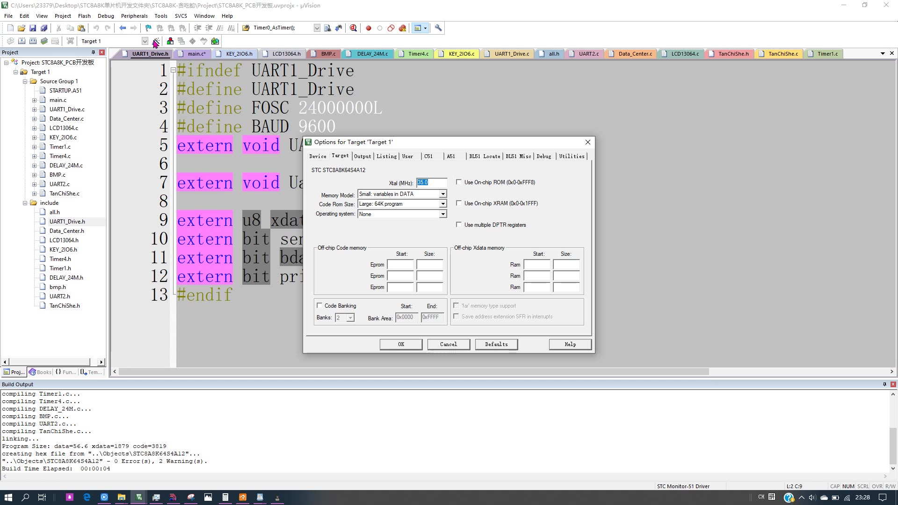Click the Save All toolbar icon
Image resolution: width=898 pixels, height=505 pixels.
pos(44,28)
